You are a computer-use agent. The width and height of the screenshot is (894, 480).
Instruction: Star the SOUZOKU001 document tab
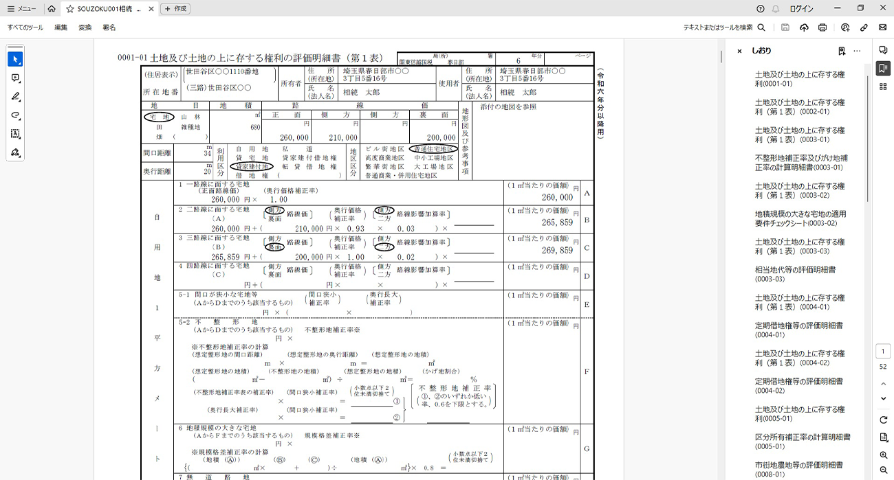[70, 9]
